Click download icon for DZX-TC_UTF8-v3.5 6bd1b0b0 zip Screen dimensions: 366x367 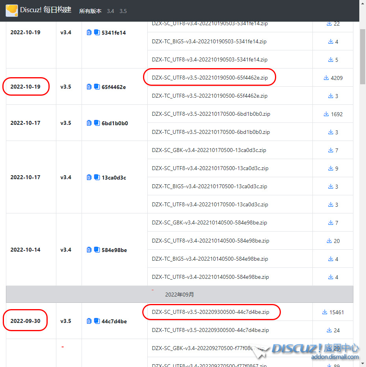coord(331,132)
